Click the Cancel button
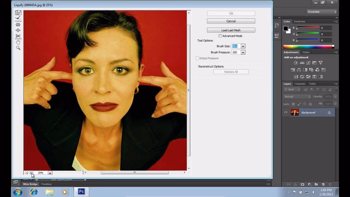Viewport: 350px width, 197px height. click(x=231, y=21)
